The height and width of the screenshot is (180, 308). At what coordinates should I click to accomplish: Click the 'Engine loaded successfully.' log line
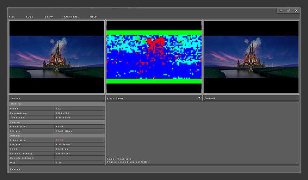[x=128, y=162]
